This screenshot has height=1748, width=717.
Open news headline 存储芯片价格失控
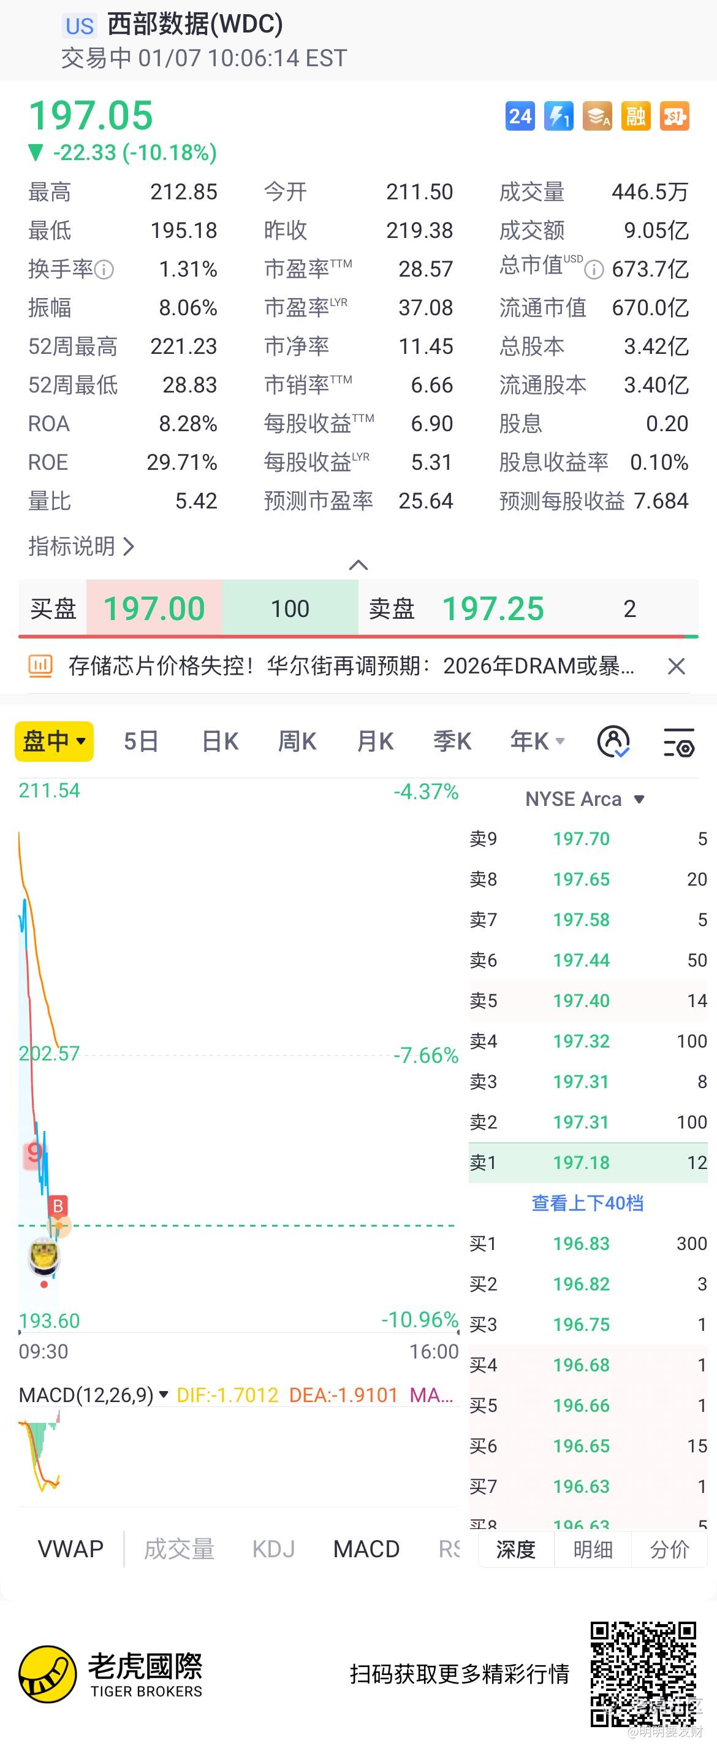coord(351,665)
